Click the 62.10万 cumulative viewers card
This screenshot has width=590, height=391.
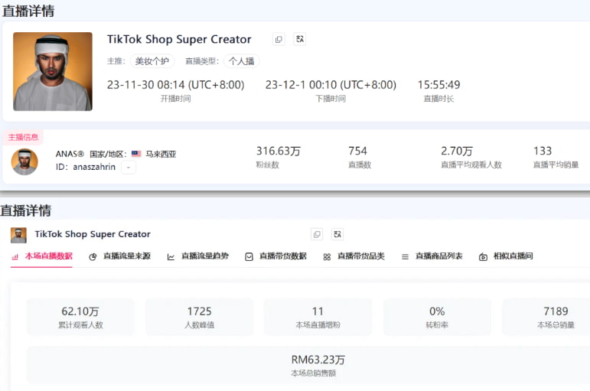80,317
